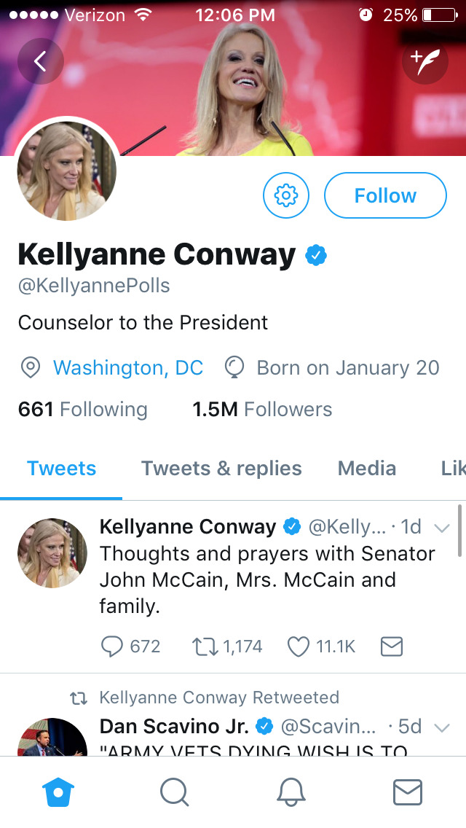Expand Dan Scavino tweet options chevron

click(441, 727)
